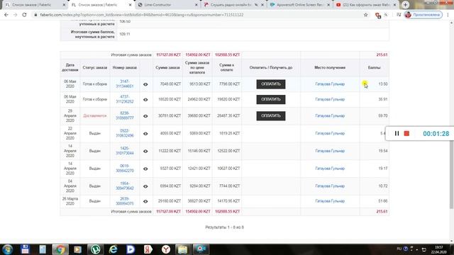Image resolution: width=454 pixels, height=255 pixels.
Task: Pause the screen recording
Action: pos(397,133)
